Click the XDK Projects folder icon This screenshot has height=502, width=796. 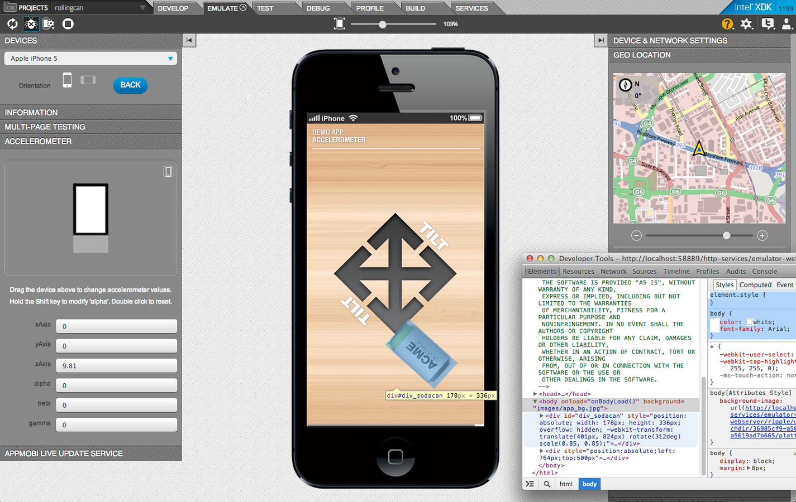pyautogui.click(x=10, y=7)
